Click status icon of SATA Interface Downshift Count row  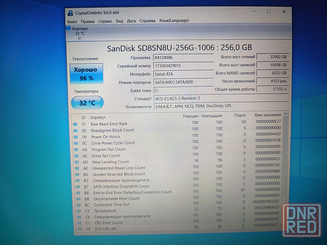78,187
